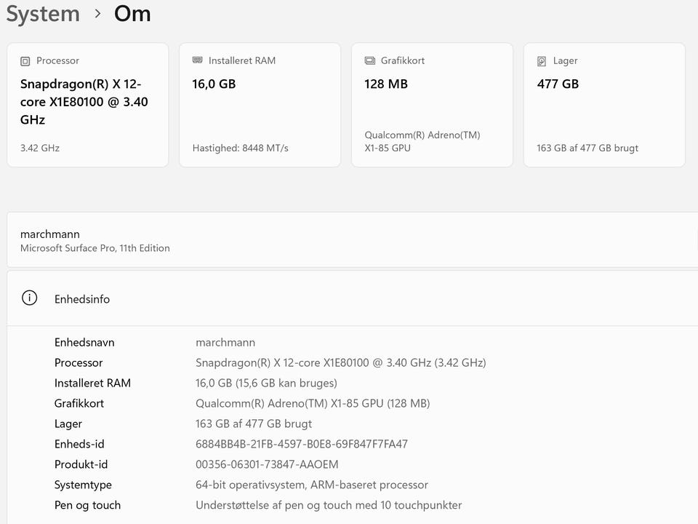Click the breadcrumb chevron after System

98,14
